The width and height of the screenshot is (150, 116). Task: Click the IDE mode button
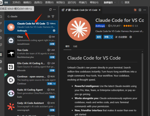click(x=6, y=2)
